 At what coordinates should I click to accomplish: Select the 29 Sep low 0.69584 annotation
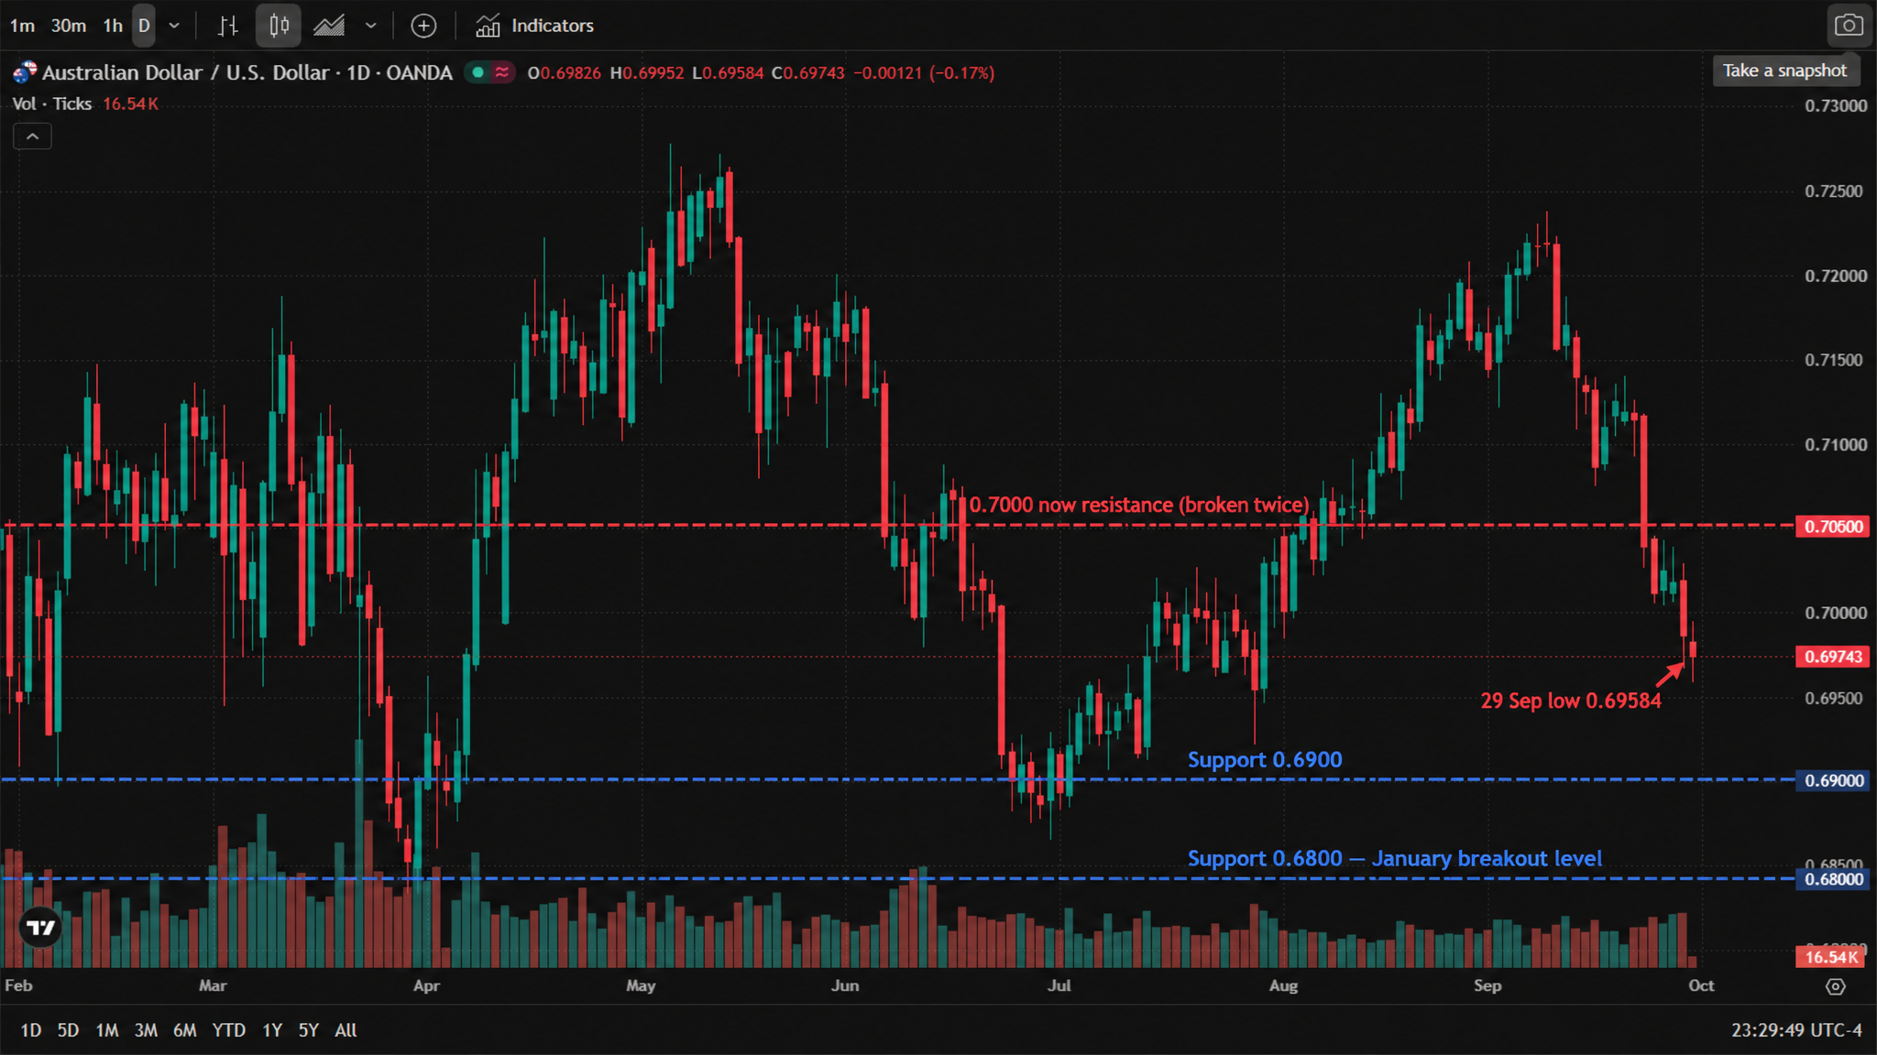pos(1571,701)
